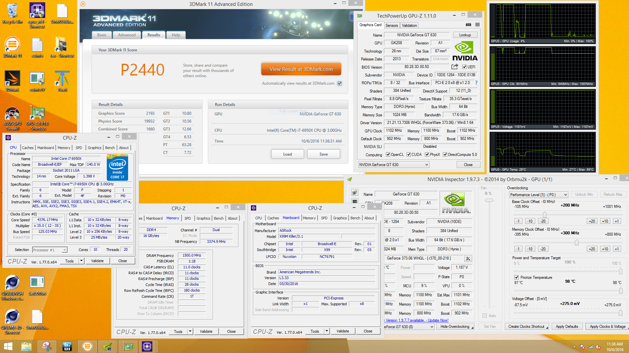Click NVIDIA Inspector upload screenshot icon beside Name
629x353 pixels.
(x=354, y=192)
